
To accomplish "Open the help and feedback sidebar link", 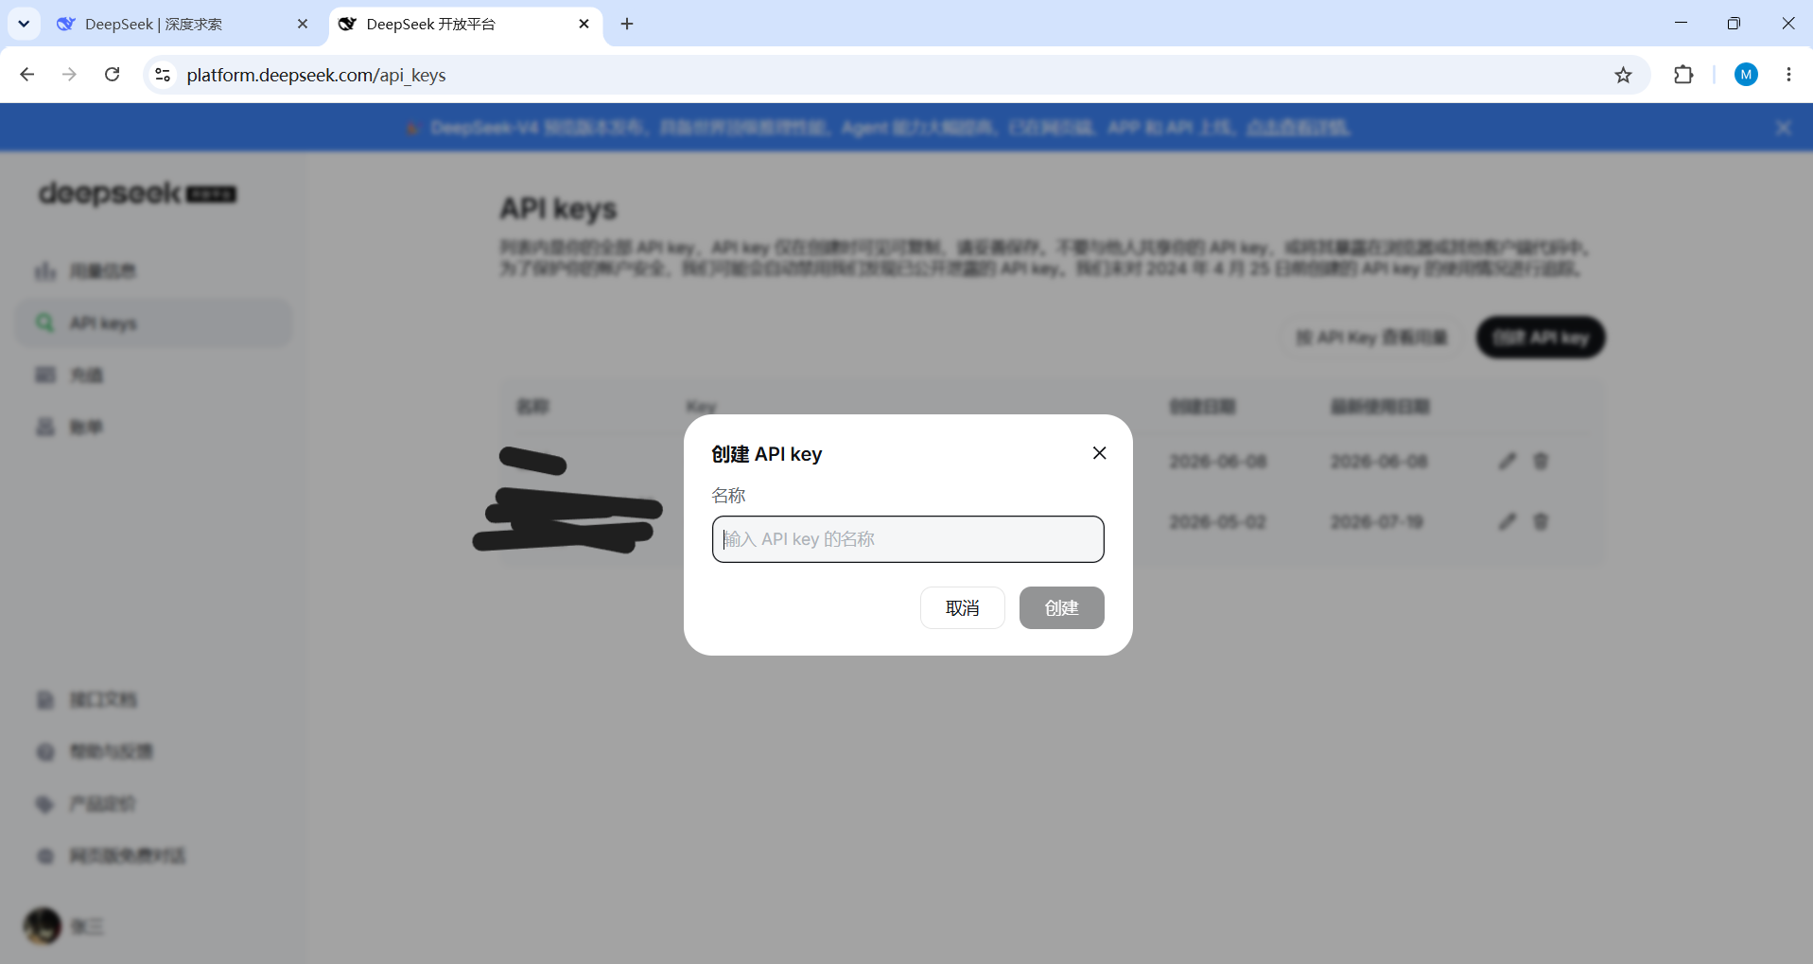I will coord(154,752).
